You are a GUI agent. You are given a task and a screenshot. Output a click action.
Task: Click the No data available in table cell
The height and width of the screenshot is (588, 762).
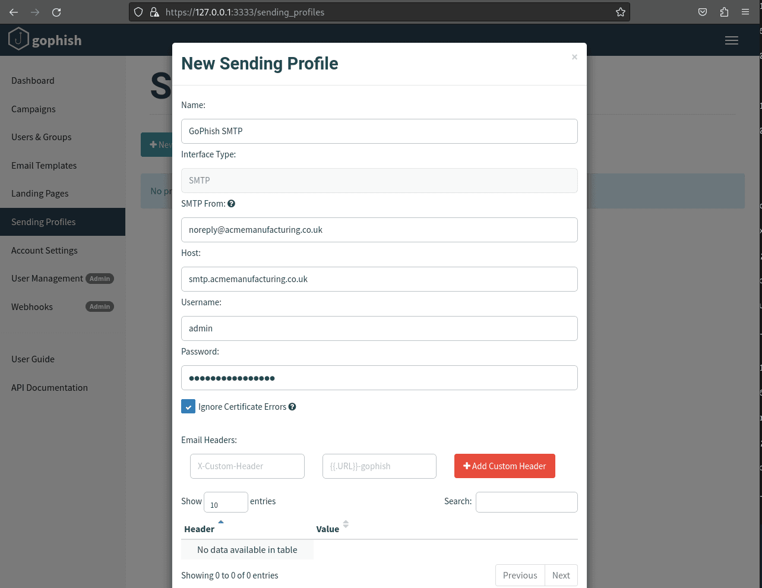tap(247, 550)
